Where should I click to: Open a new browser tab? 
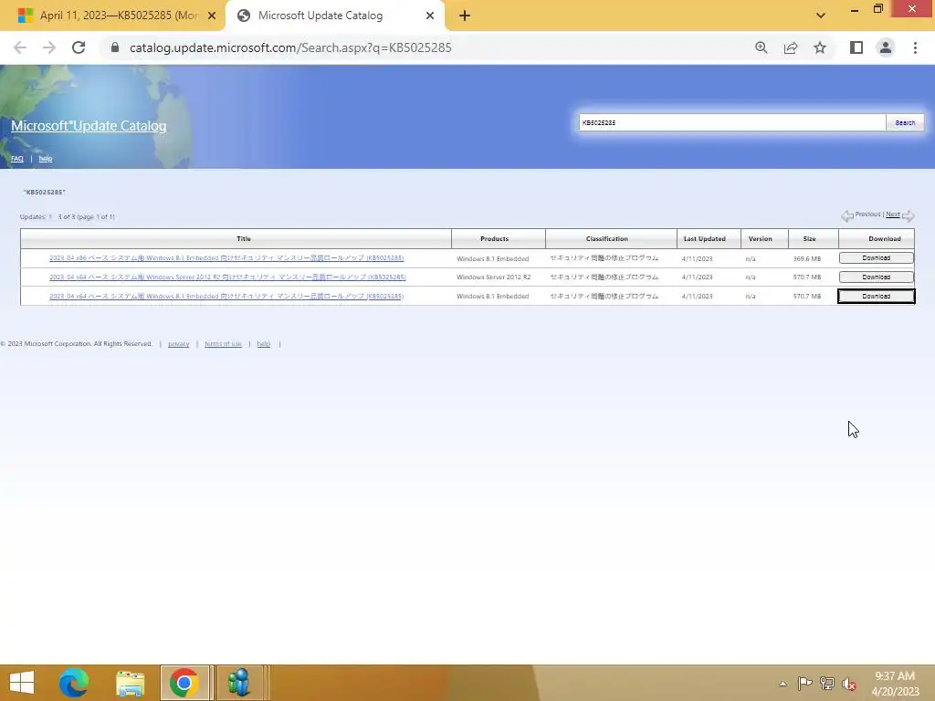(465, 16)
